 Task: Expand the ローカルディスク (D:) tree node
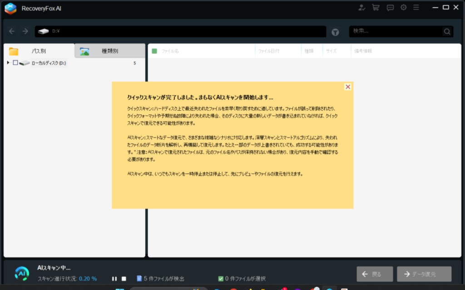point(8,63)
